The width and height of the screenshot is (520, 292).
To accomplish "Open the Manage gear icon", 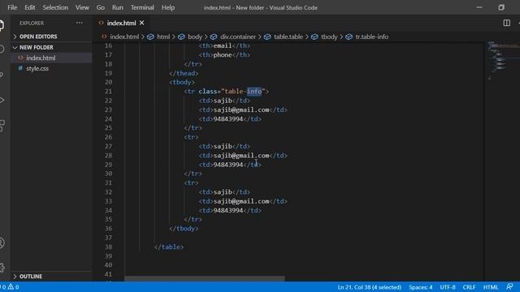I will pyautogui.click(x=2, y=267).
